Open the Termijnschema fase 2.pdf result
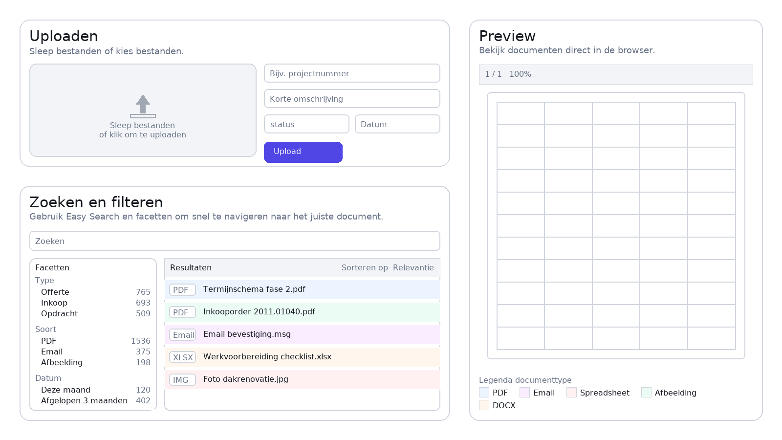This screenshot has height=440, width=782. click(x=254, y=289)
